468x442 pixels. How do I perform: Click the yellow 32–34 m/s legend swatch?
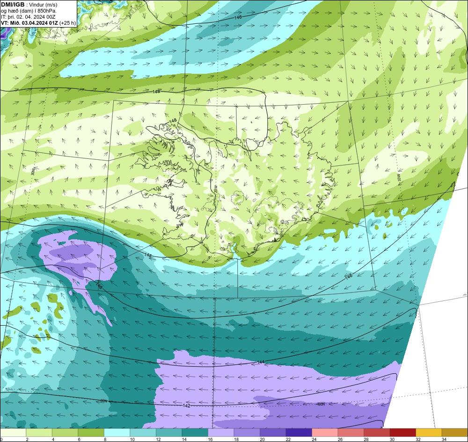(429, 432)
